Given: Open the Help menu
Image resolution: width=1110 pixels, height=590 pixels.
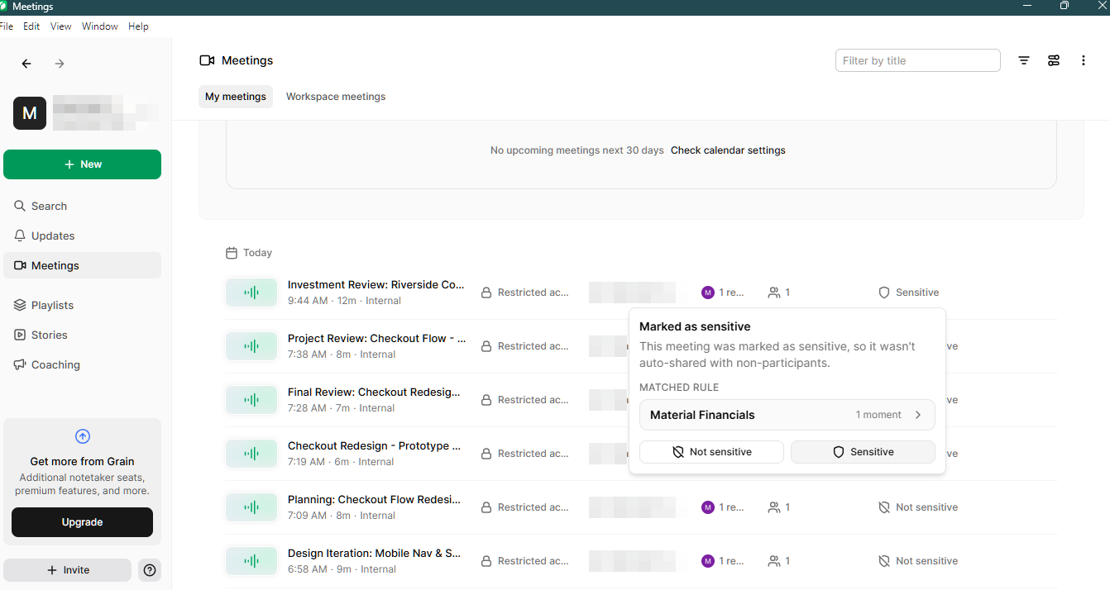Looking at the screenshot, I should click(139, 26).
